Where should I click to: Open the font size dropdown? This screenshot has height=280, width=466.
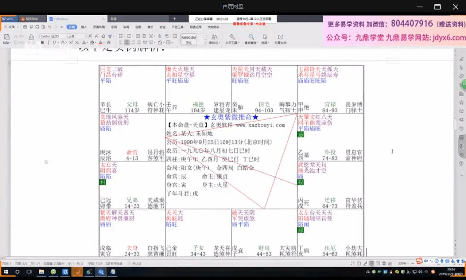click(76, 36)
